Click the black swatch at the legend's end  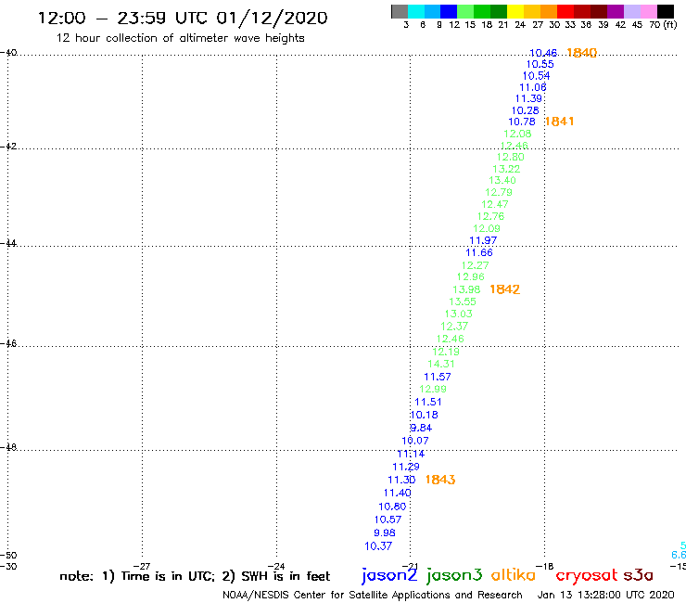666,11
